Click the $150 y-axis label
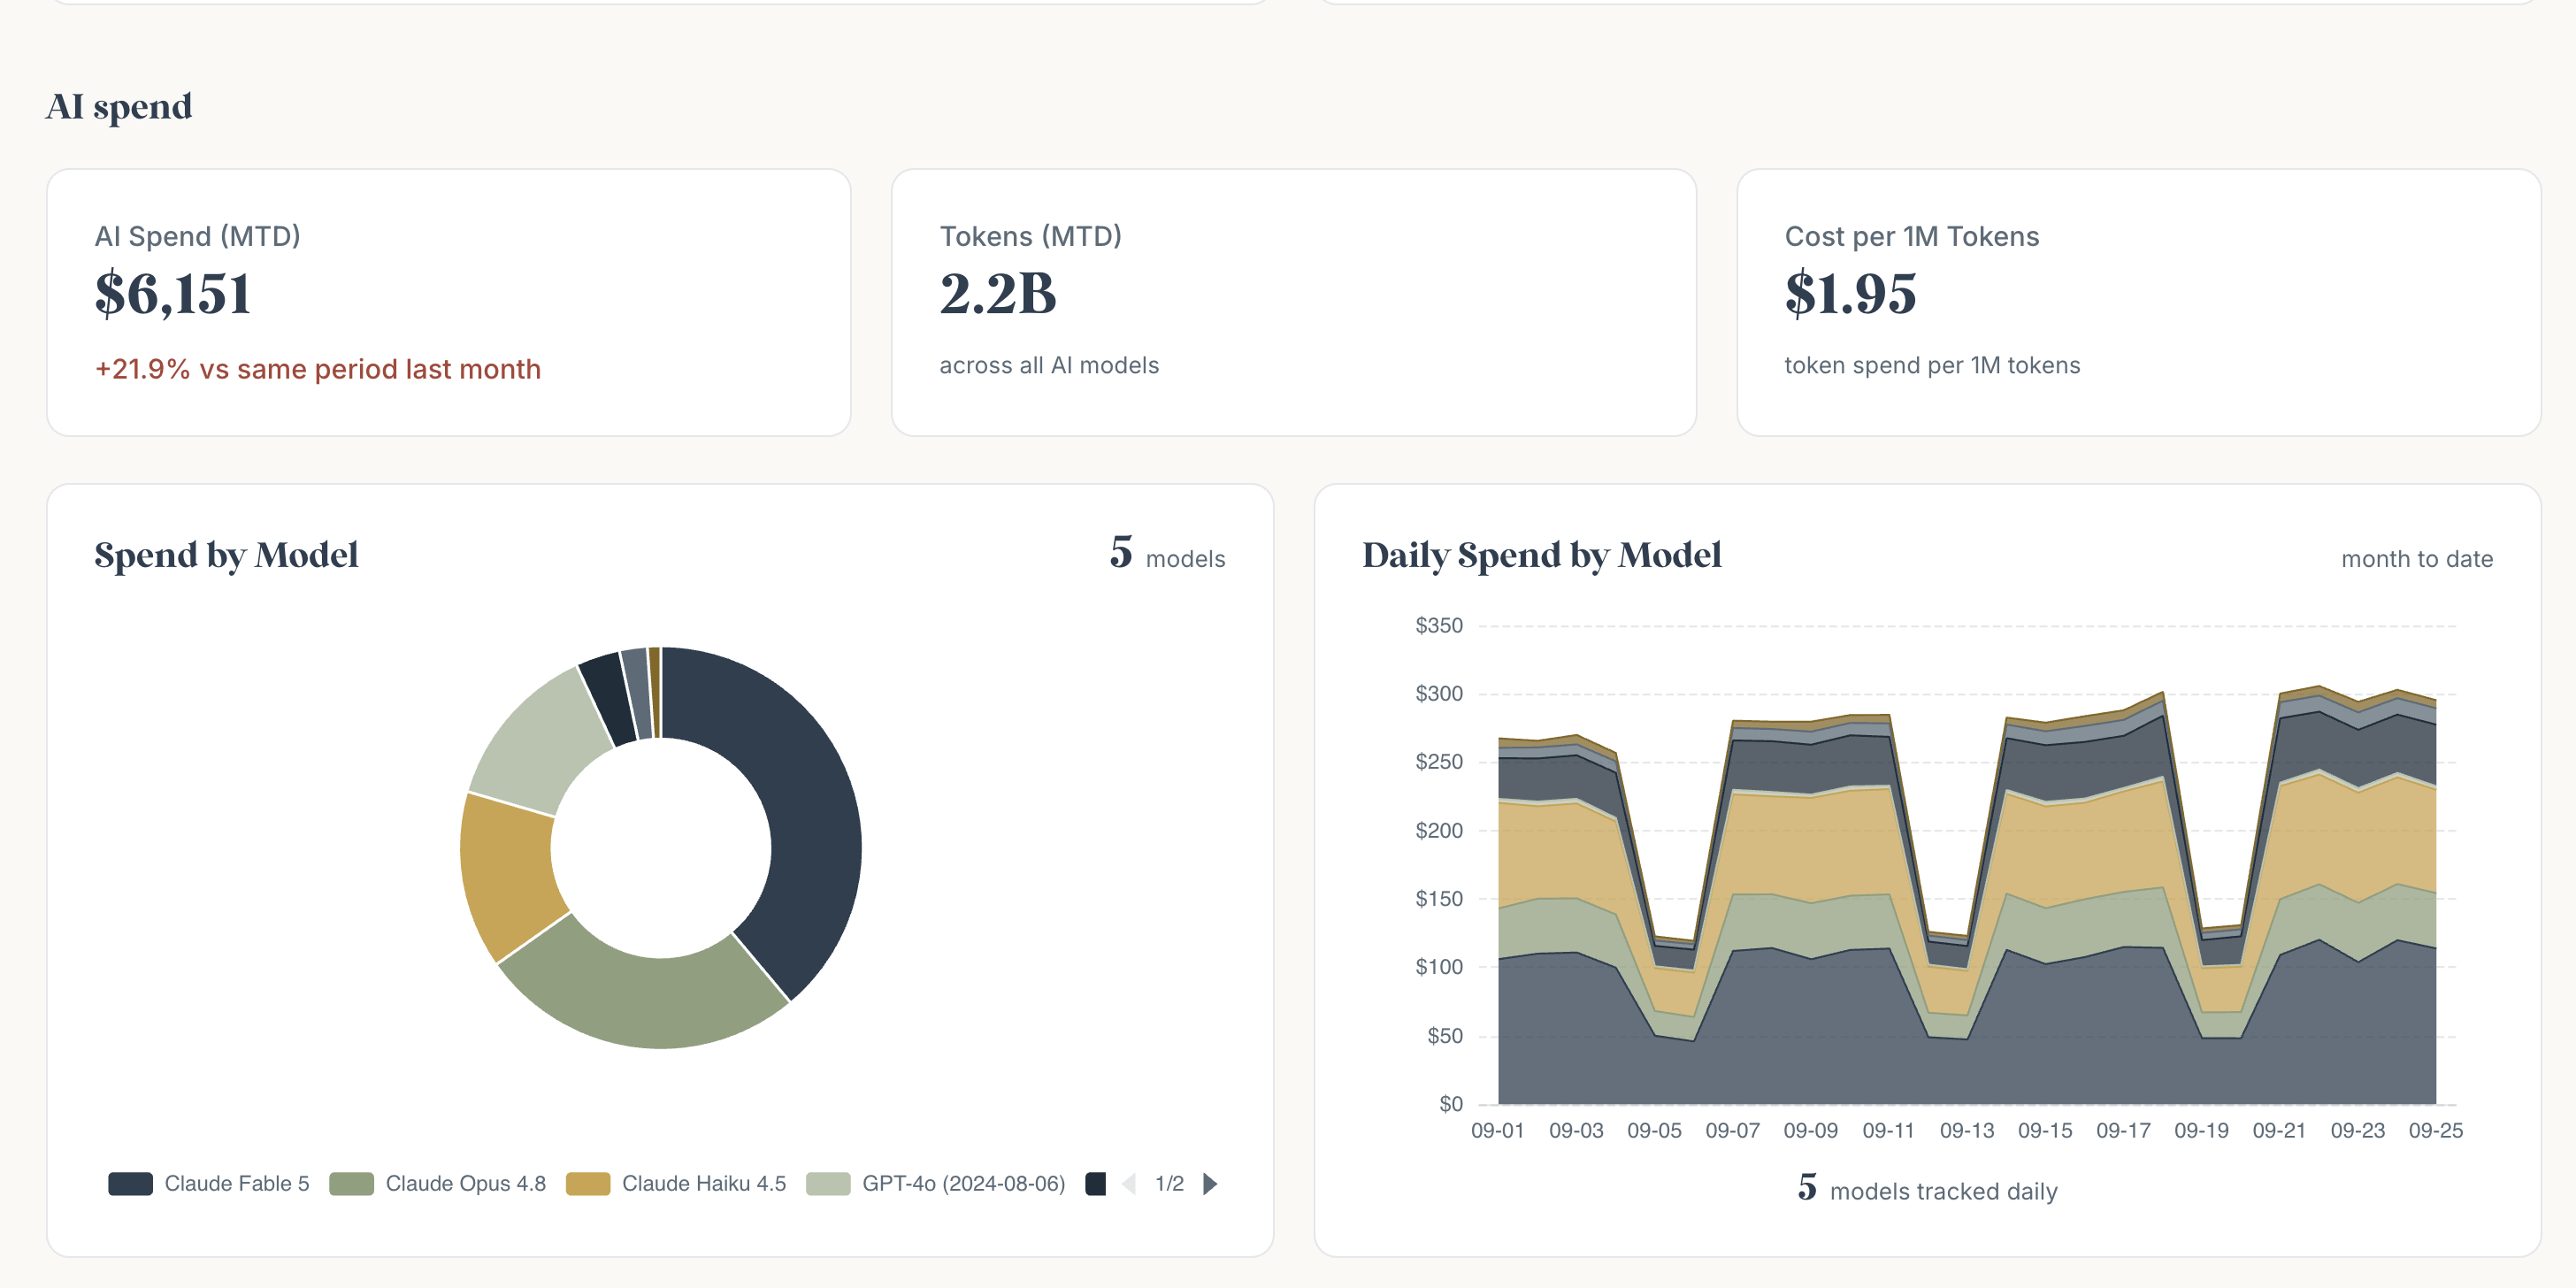Screen dimensions: 2576x1288 click(x=1438, y=899)
